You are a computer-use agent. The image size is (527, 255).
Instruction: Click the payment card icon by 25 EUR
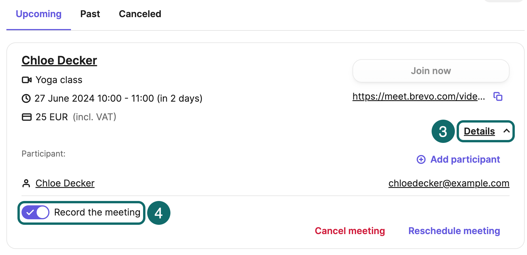pyautogui.click(x=27, y=117)
